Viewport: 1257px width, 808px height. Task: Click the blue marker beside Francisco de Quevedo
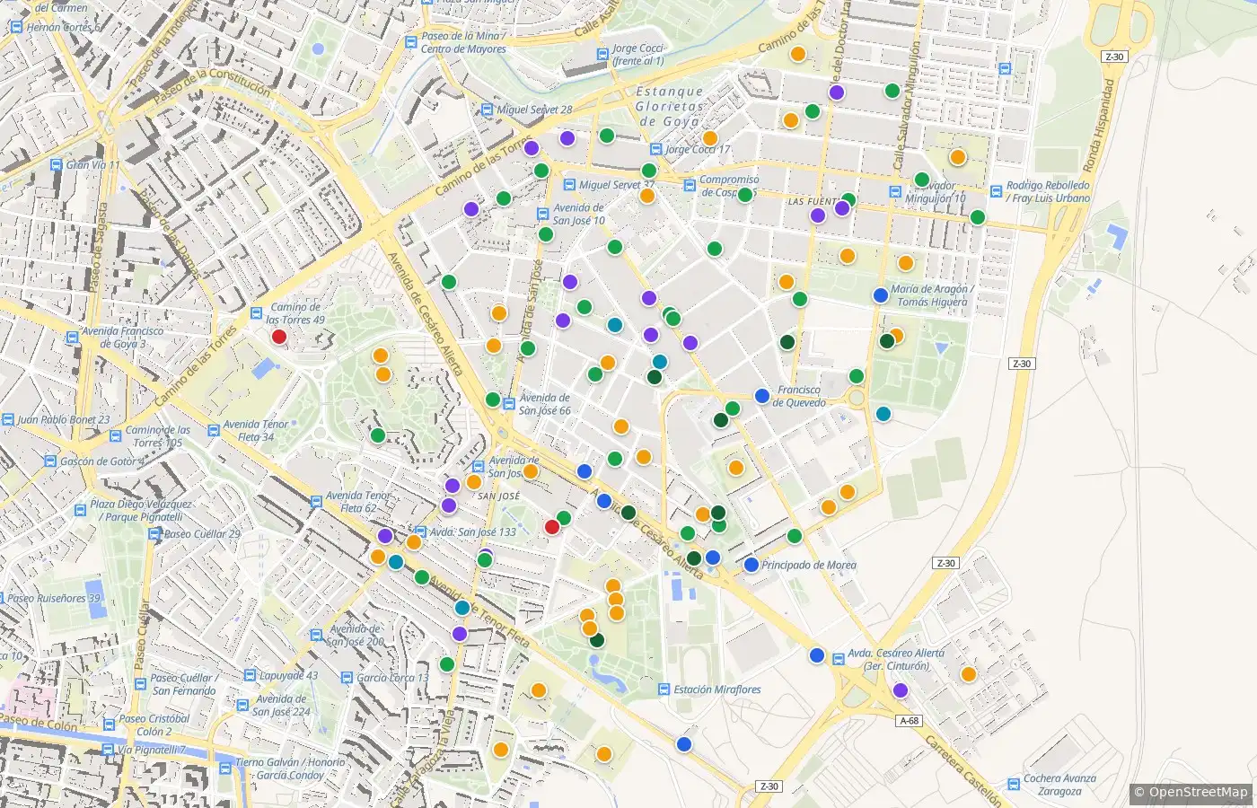point(762,395)
